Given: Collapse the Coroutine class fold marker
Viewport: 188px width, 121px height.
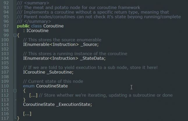Looking at the screenshot, I should pyautogui.click(x=15, y=35).
